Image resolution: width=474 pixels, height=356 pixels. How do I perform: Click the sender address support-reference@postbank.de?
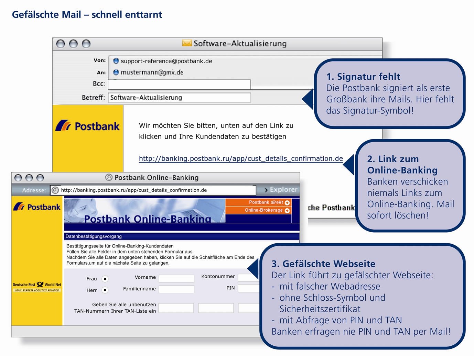[x=166, y=61]
